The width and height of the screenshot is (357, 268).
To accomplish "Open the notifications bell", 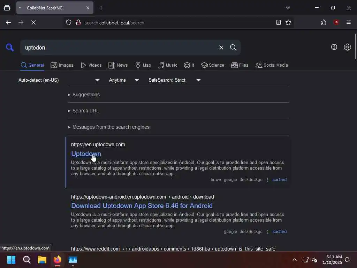I will coord(347,260).
